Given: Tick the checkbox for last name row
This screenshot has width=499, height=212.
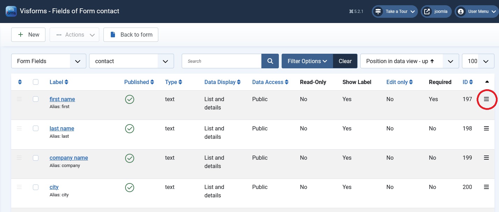Looking at the screenshot, I should (x=36, y=128).
